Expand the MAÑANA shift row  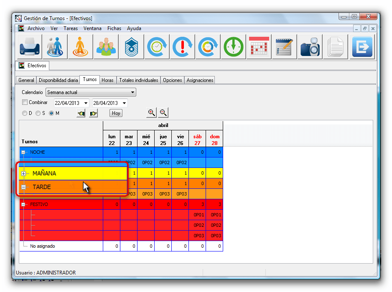coord(23,173)
